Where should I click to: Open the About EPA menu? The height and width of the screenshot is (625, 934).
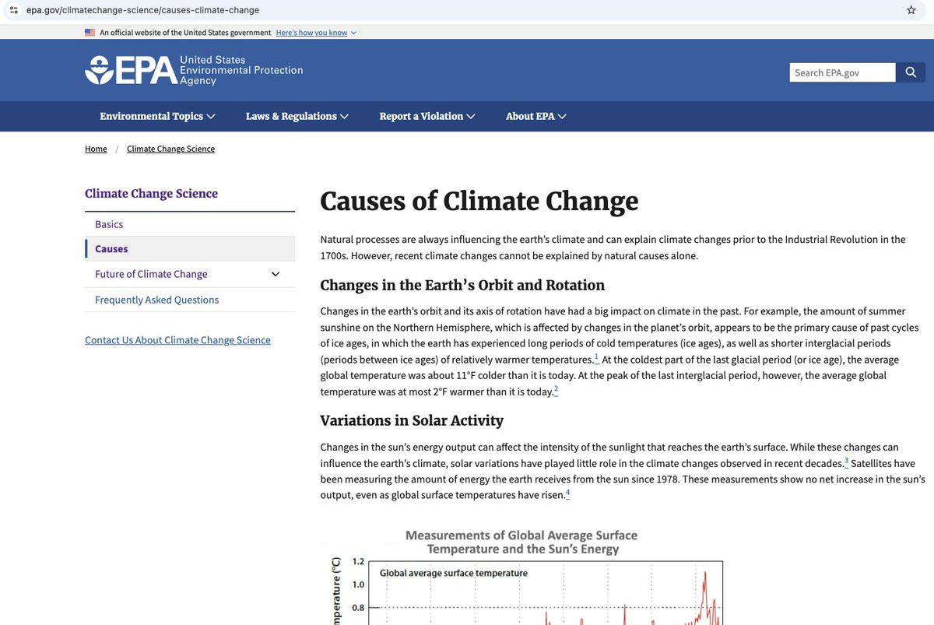click(536, 116)
